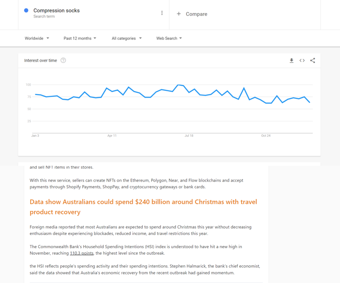
Task: Expand the Worldwide region dropdown
Action: tap(37, 38)
